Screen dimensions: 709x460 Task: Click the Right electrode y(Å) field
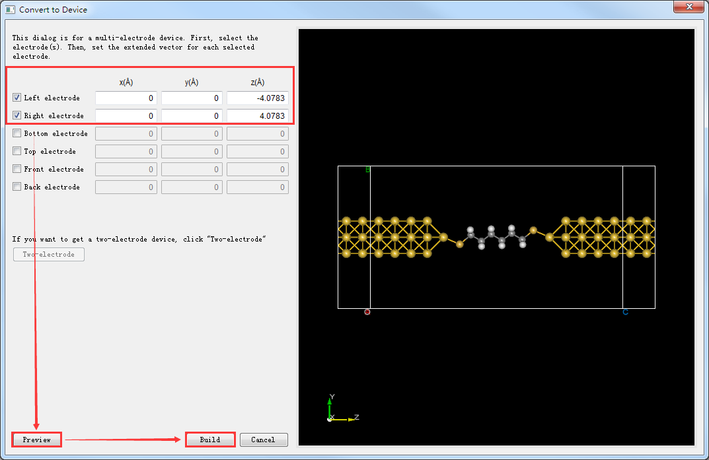192,116
